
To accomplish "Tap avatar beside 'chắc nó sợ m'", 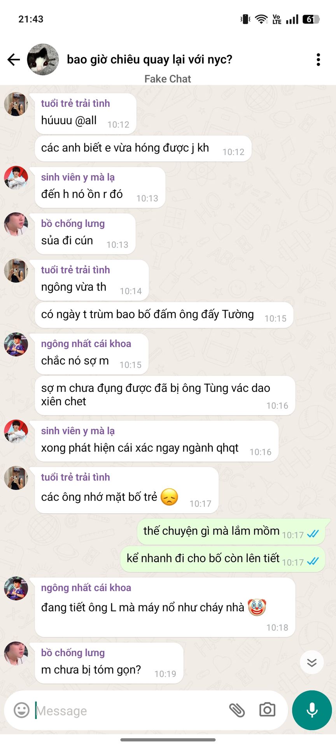I will click(x=16, y=344).
